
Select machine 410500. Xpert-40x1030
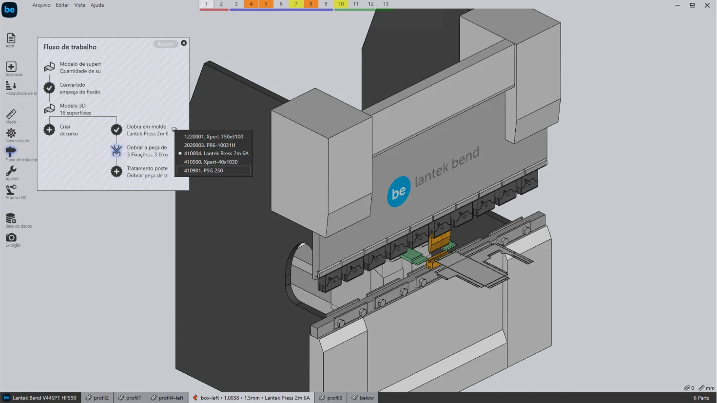[213, 162]
